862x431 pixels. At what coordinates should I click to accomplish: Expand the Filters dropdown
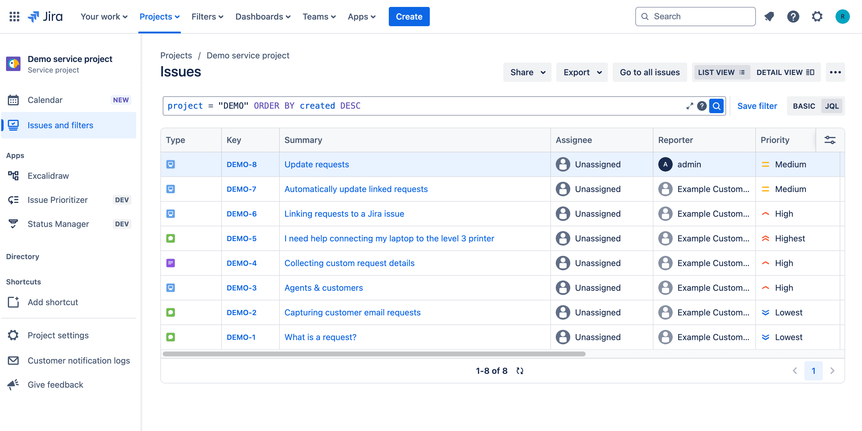(207, 16)
